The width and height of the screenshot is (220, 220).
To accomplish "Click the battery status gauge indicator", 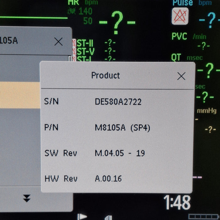I will (204, 217).
